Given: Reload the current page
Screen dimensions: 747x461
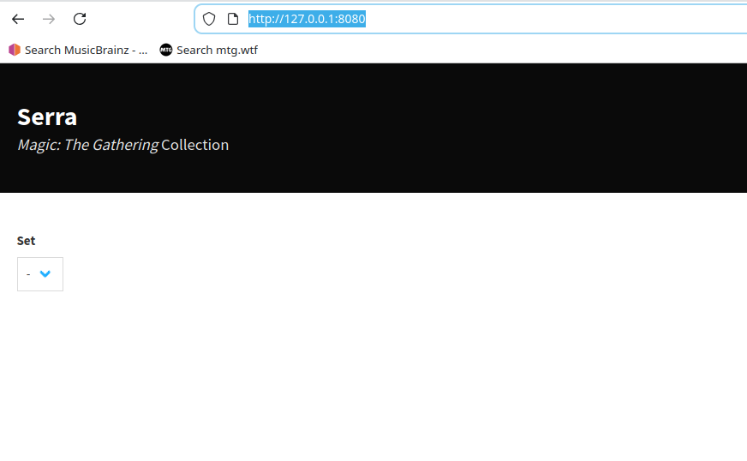Looking at the screenshot, I should pyautogui.click(x=80, y=19).
